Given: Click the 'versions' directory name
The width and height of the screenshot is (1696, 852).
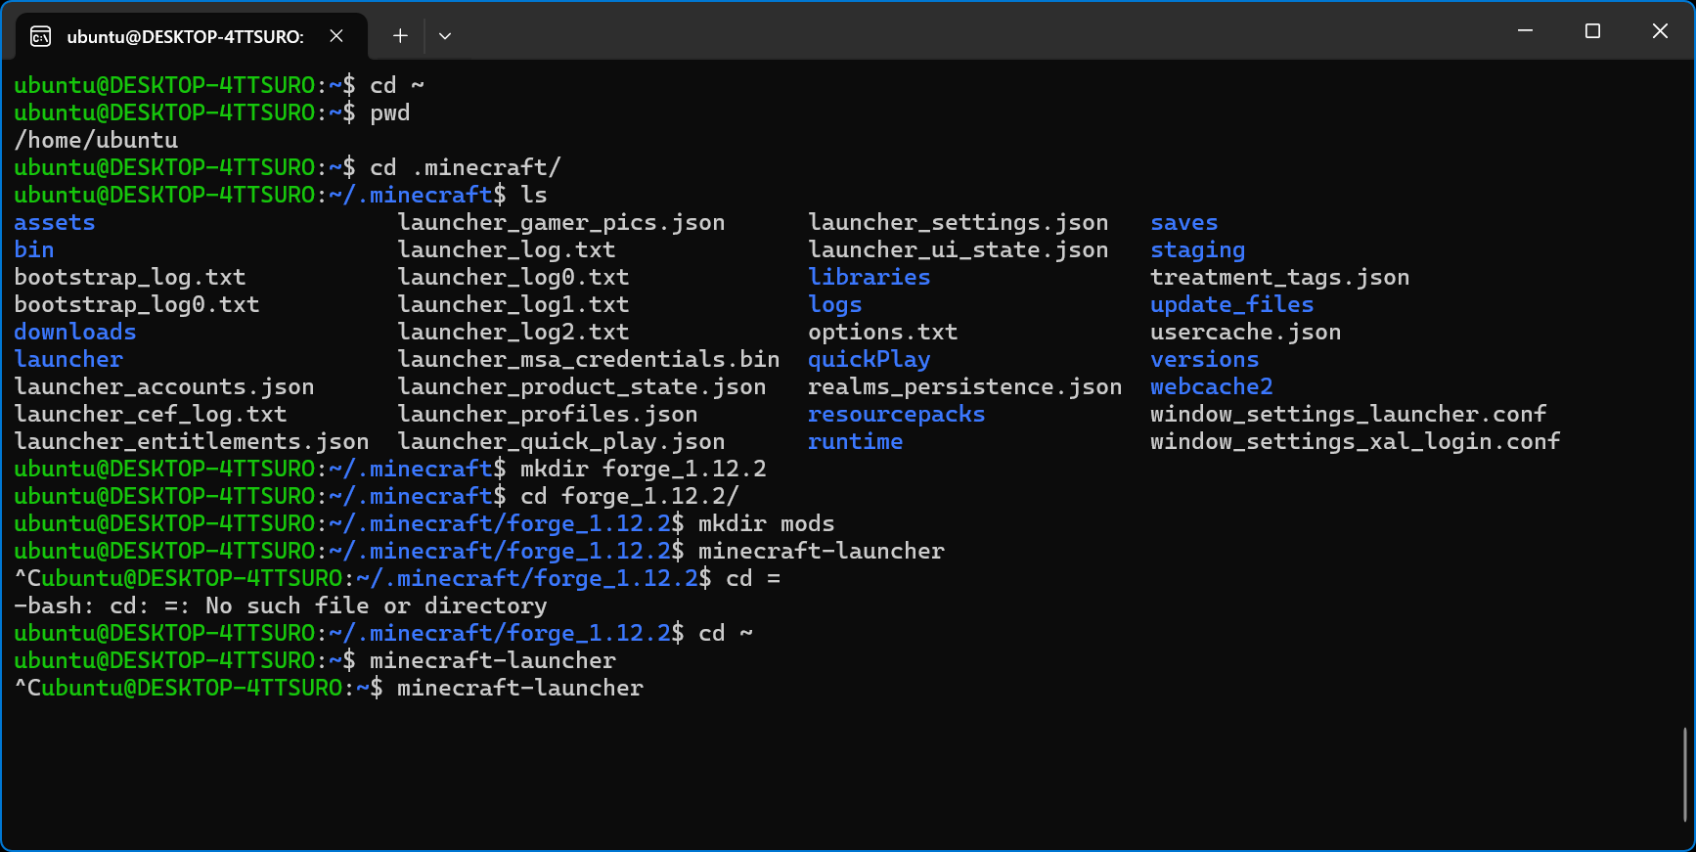Looking at the screenshot, I should 1205,360.
